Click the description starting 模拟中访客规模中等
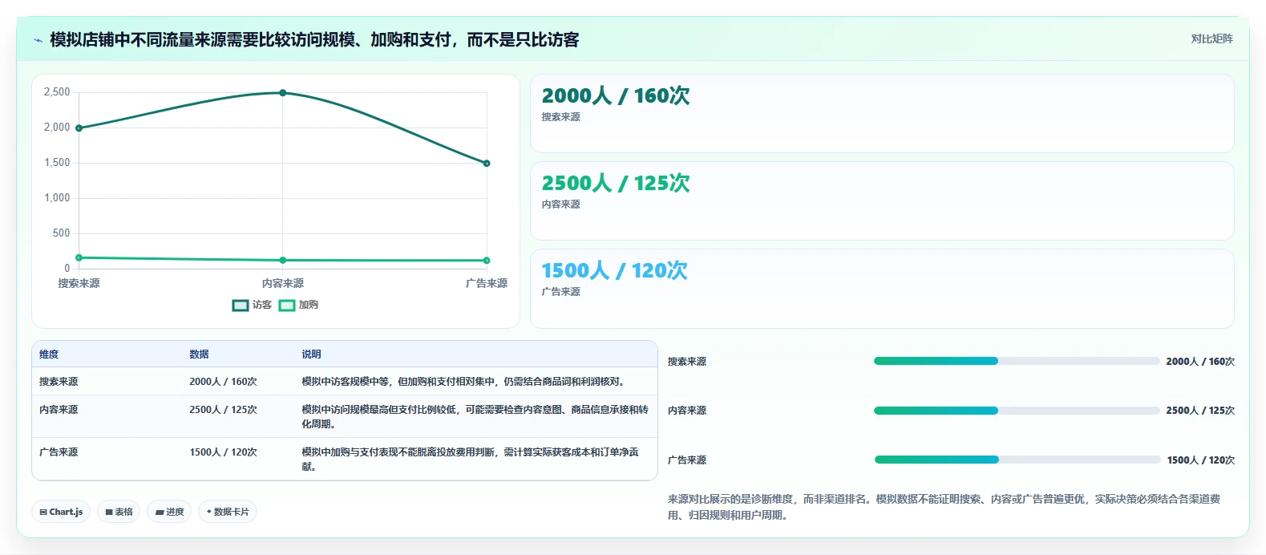This screenshot has height=555, width=1266. tap(463, 382)
